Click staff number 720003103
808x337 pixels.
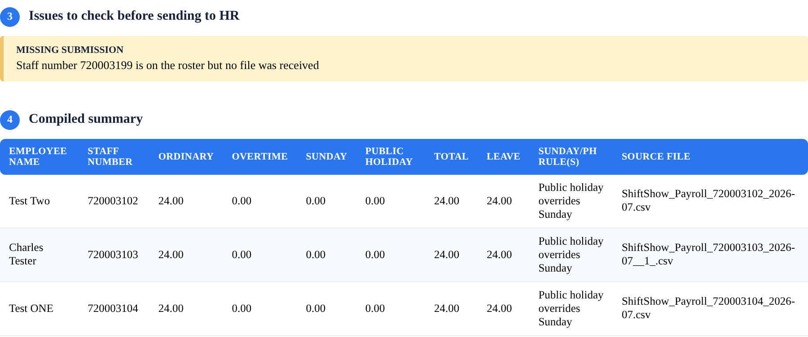click(113, 255)
